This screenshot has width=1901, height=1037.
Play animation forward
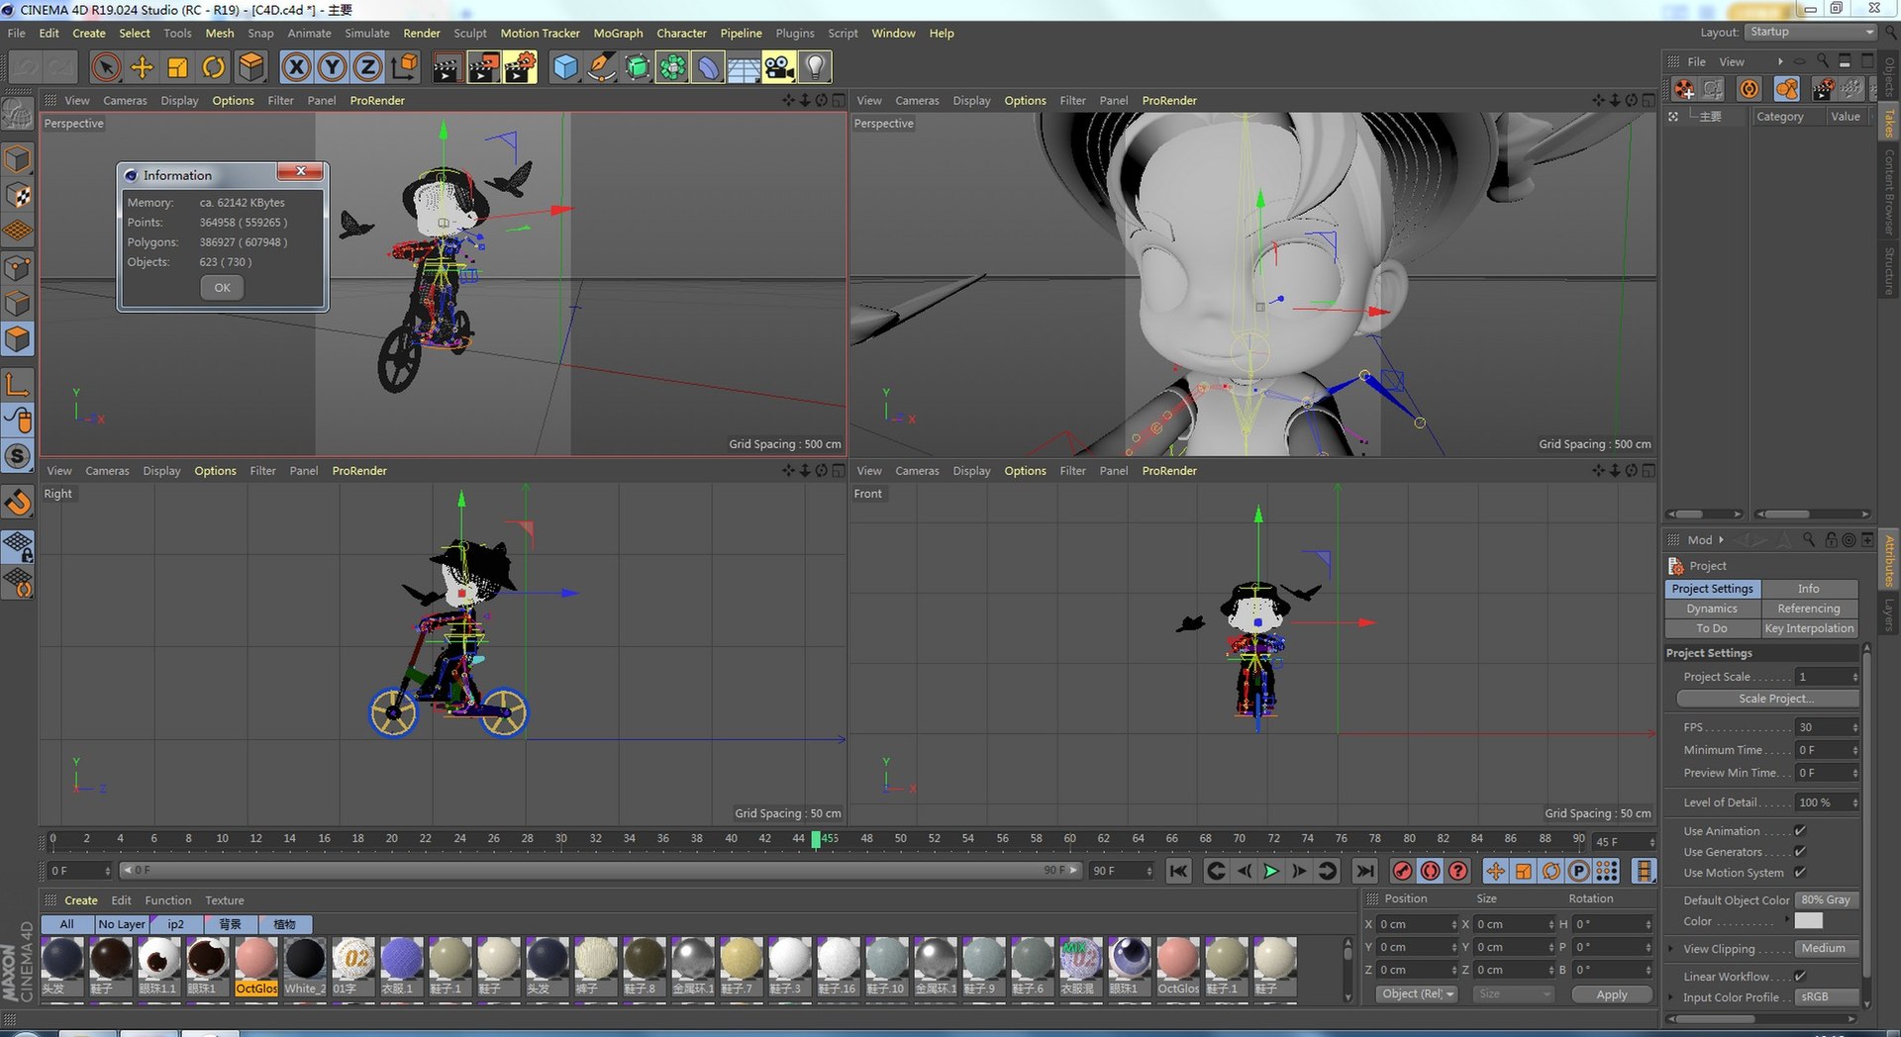[1271, 871]
